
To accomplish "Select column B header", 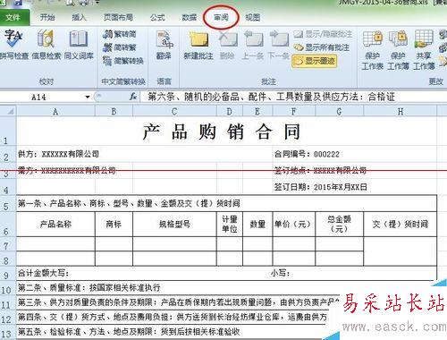I will (114, 112).
